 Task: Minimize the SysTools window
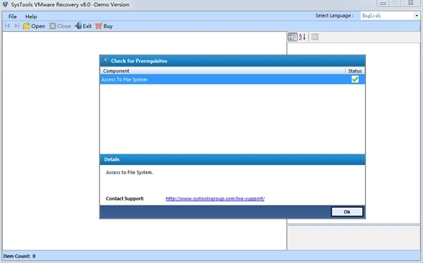click(x=383, y=4)
